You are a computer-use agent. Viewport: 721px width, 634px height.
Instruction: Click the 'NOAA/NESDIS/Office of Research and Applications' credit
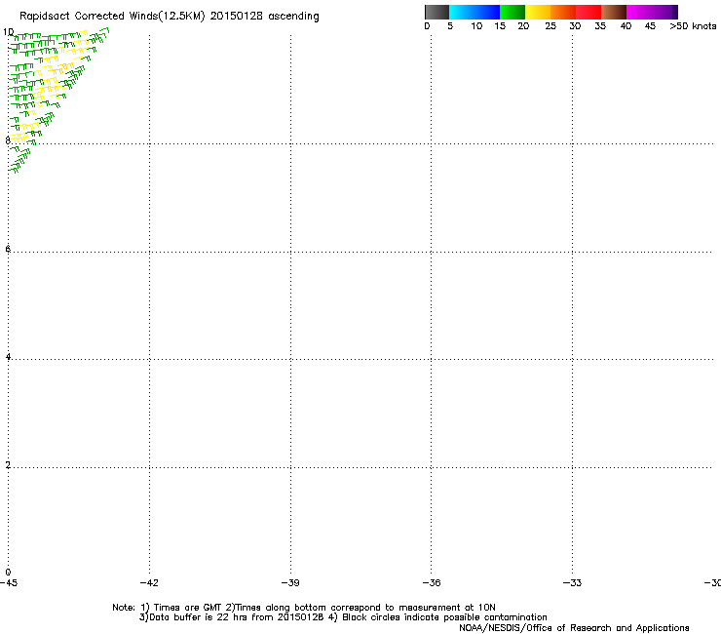click(x=574, y=628)
